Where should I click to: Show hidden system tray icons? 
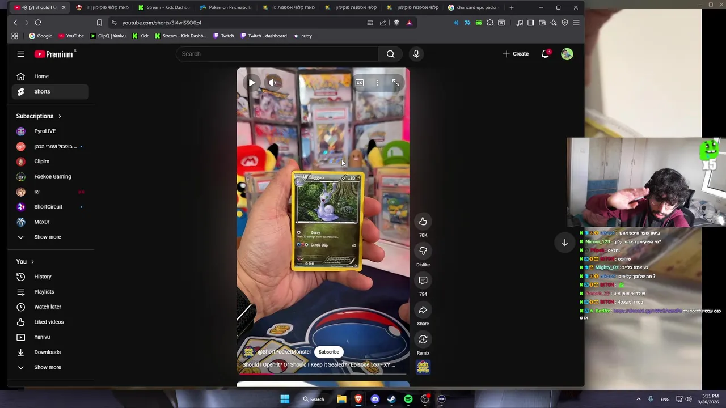pyautogui.click(x=638, y=399)
